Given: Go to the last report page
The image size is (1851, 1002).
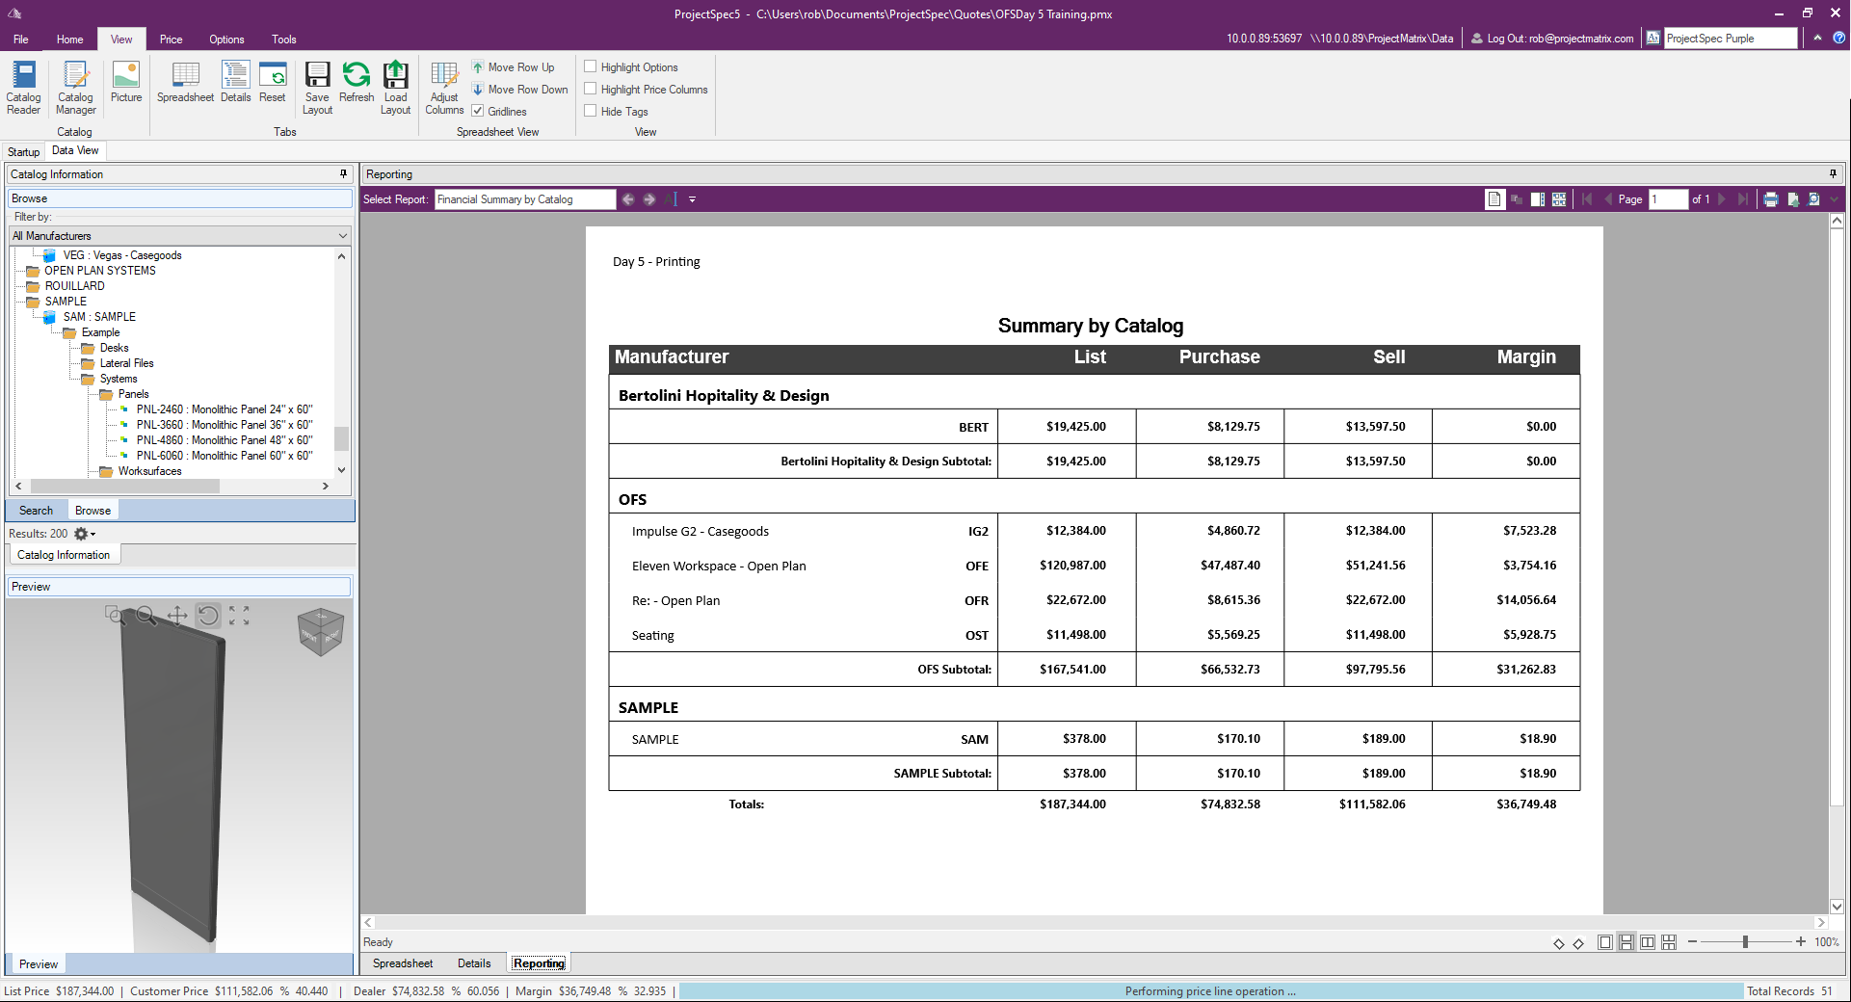Looking at the screenshot, I should click(1743, 199).
